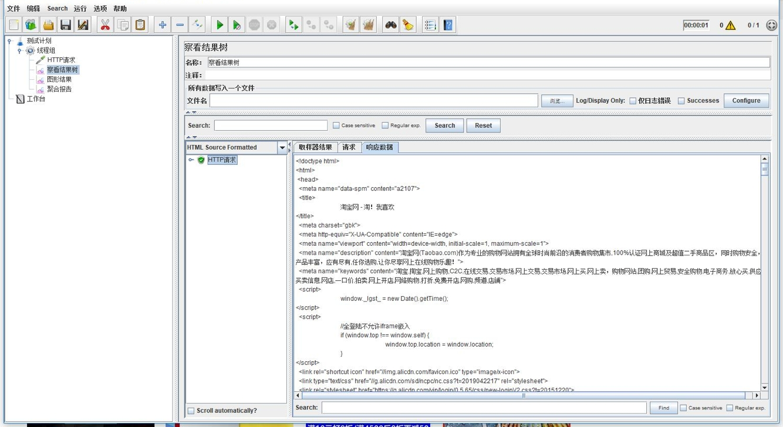Start the test with green play icon
This screenshot has width=783, height=427.
[x=220, y=25]
